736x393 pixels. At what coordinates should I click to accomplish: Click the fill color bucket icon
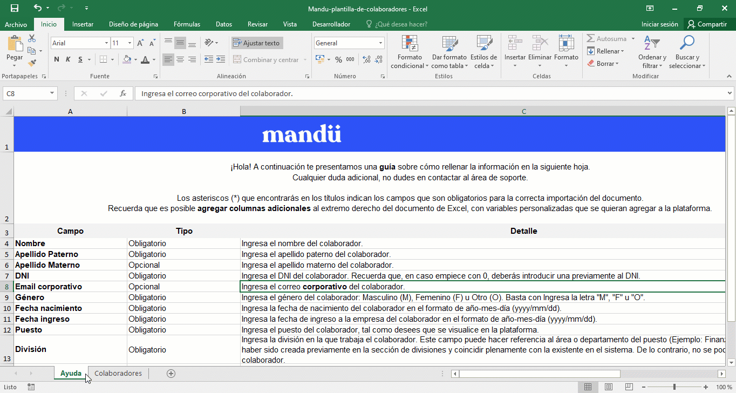coord(127,59)
